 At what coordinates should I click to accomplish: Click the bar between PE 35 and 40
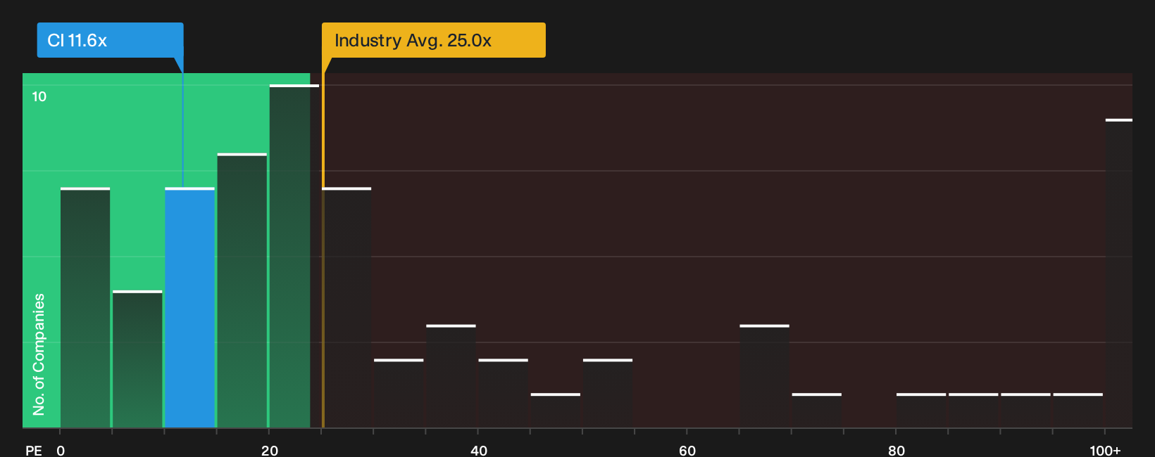[x=451, y=376]
